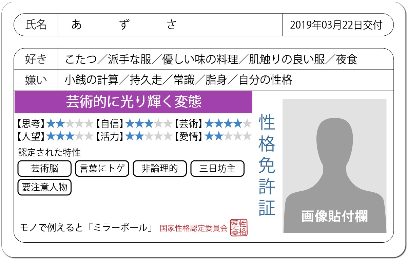
Task: Click the 要注意人物 trait badge
Action: [44, 187]
